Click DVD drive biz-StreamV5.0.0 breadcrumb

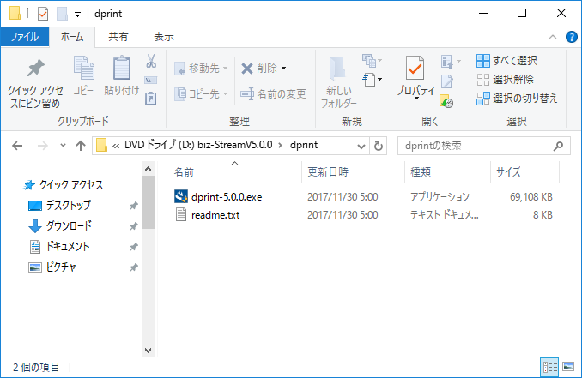pos(198,145)
